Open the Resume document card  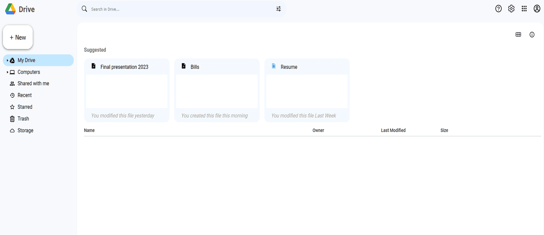[x=307, y=90]
